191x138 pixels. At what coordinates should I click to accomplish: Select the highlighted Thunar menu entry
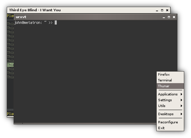[170, 86]
